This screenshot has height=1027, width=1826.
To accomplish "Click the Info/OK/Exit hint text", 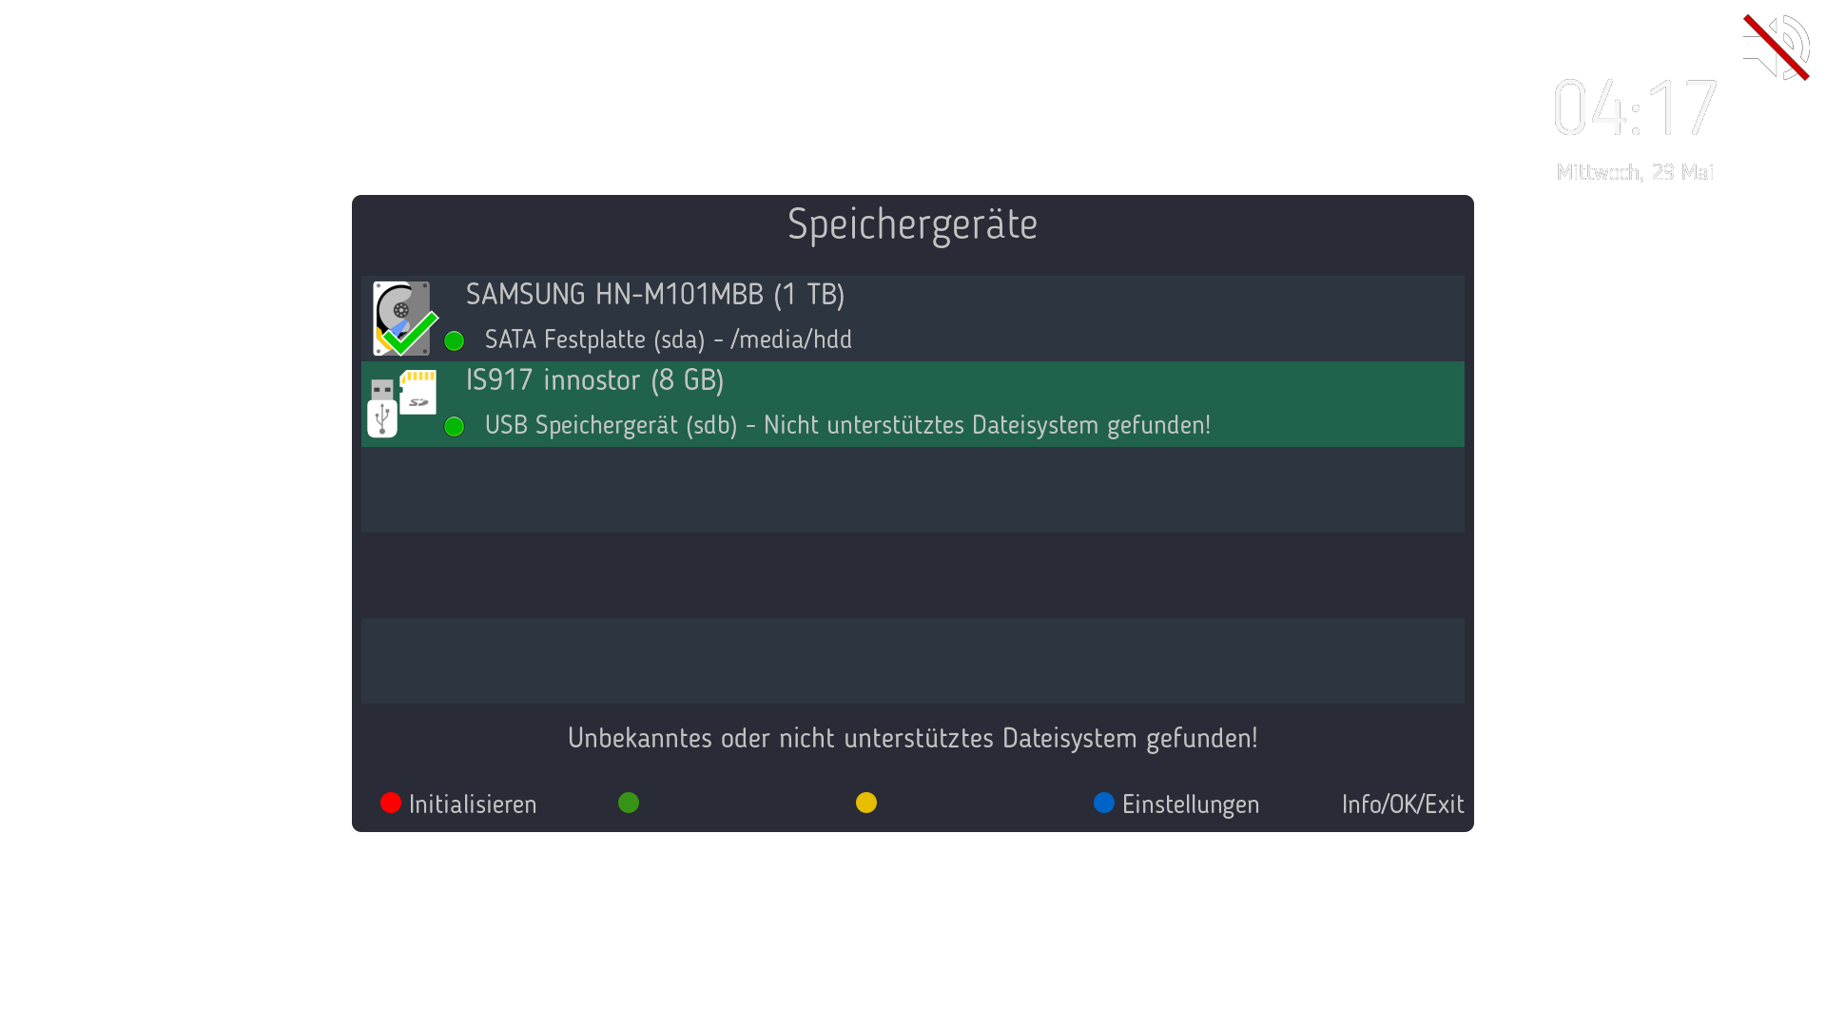I will coord(1402,804).
